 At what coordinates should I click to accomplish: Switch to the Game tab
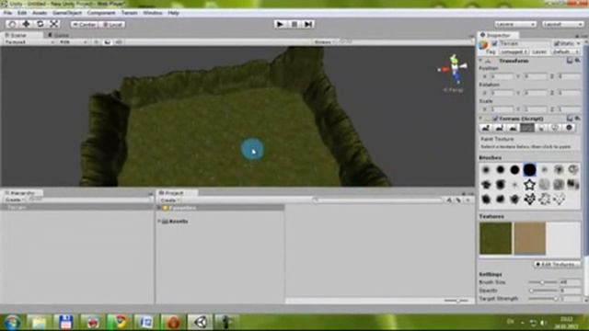coord(59,35)
